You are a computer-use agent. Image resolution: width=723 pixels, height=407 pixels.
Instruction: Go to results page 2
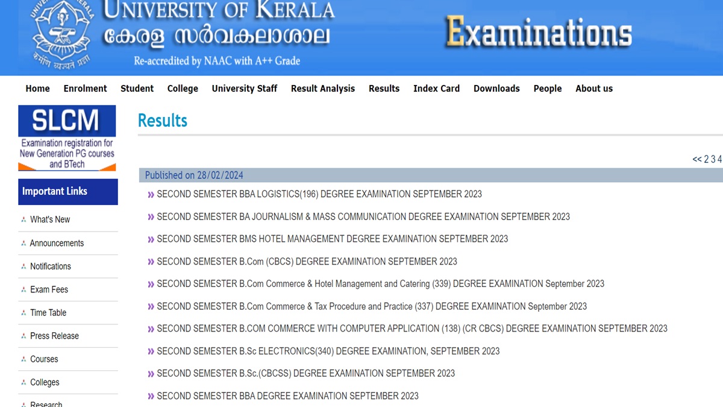click(x=707, y=159)
